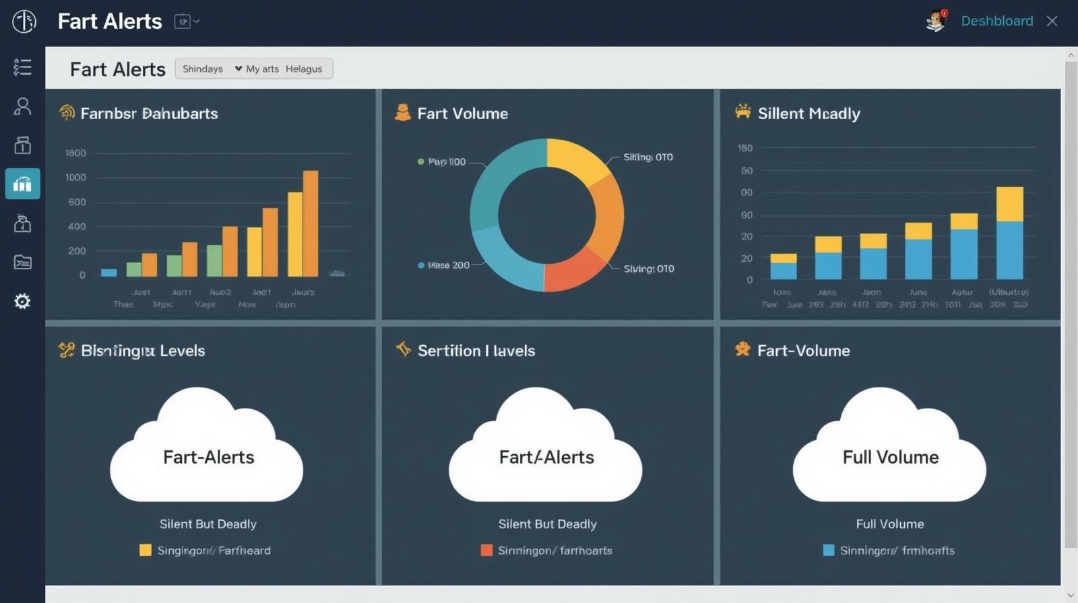Open the Deshbloard link
This screenshot has width=1078, height=603.
coord(996,21)
